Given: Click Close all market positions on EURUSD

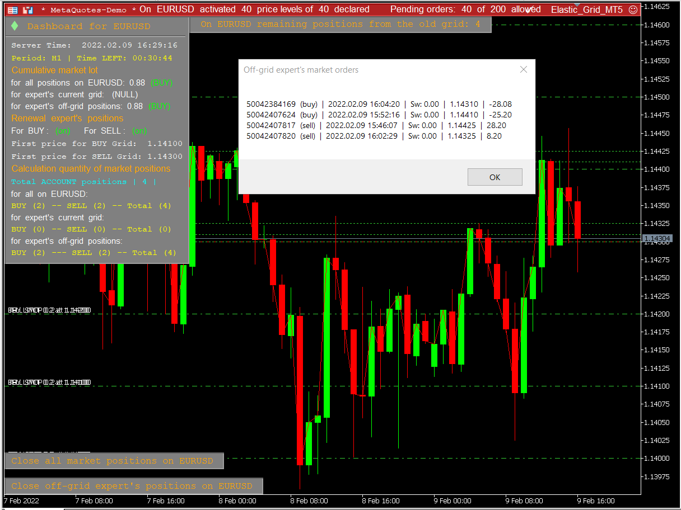Looking at the screenshot, I should [x=114, y=461].
